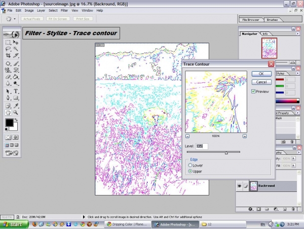Select the Eraser tool
Viewport: 304px width, 229px height.
8,77
